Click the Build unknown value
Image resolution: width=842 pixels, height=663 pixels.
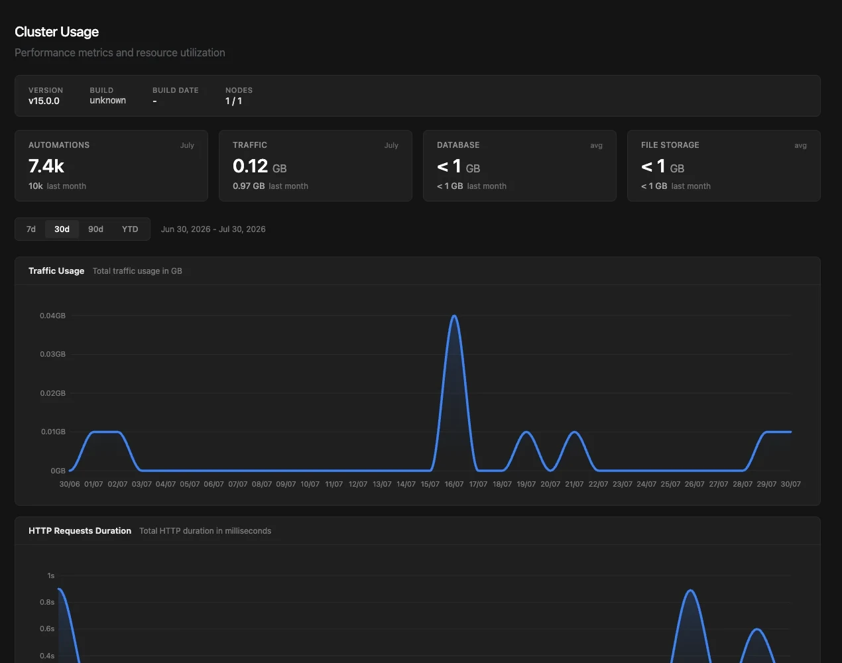pyautogui.click(x=107, y=101)
